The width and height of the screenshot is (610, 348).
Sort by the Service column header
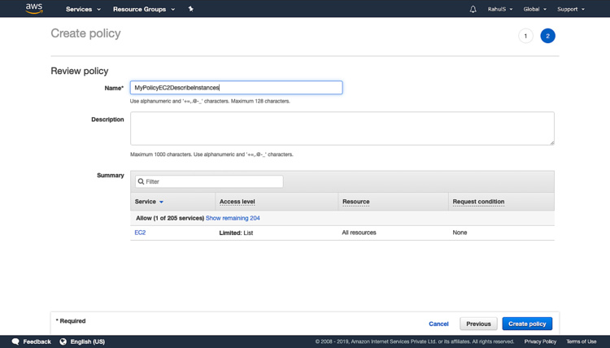pyautogui.click(x=149, y=202)
